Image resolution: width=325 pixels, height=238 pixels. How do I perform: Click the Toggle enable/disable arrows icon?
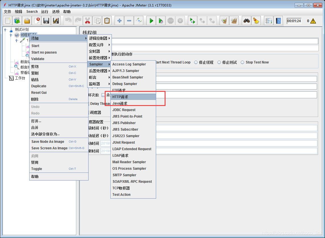pyautogui.click(x=139, y=21)
